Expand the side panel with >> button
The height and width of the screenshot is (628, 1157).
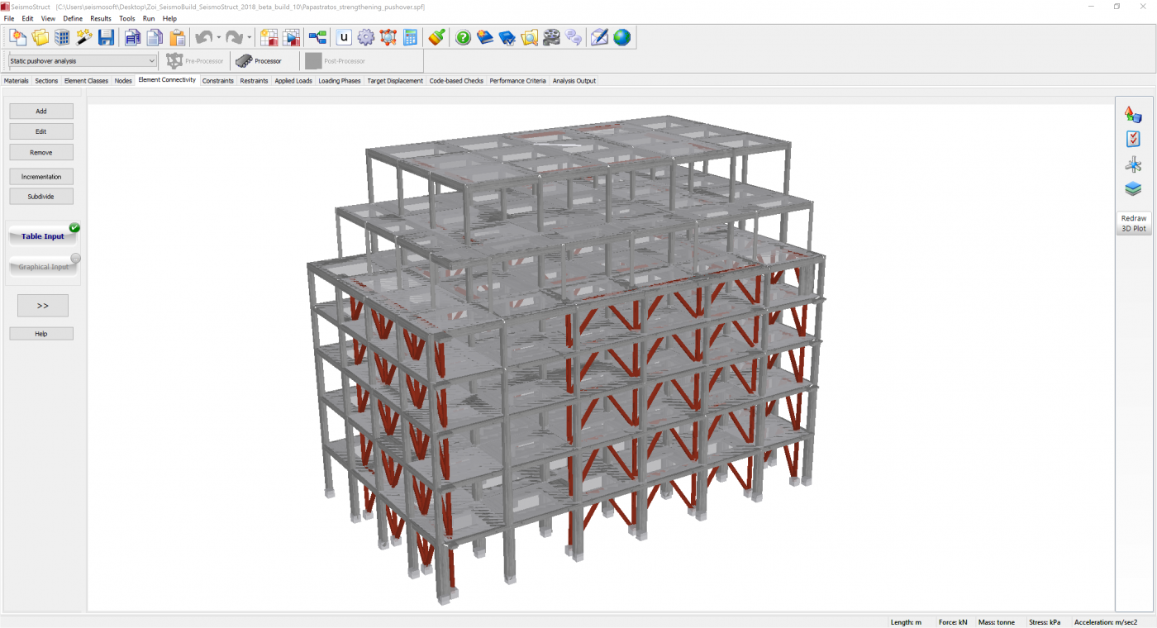[x=43, y=306]
